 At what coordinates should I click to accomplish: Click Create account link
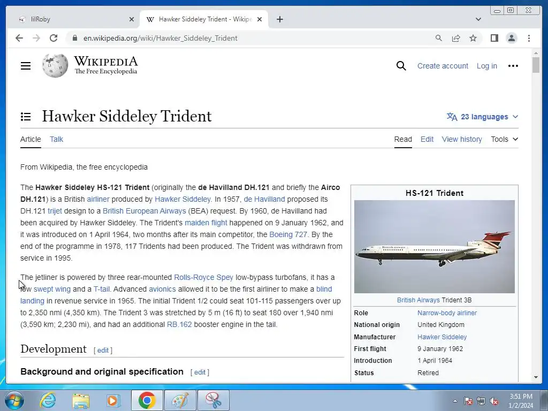pos(443,66)
